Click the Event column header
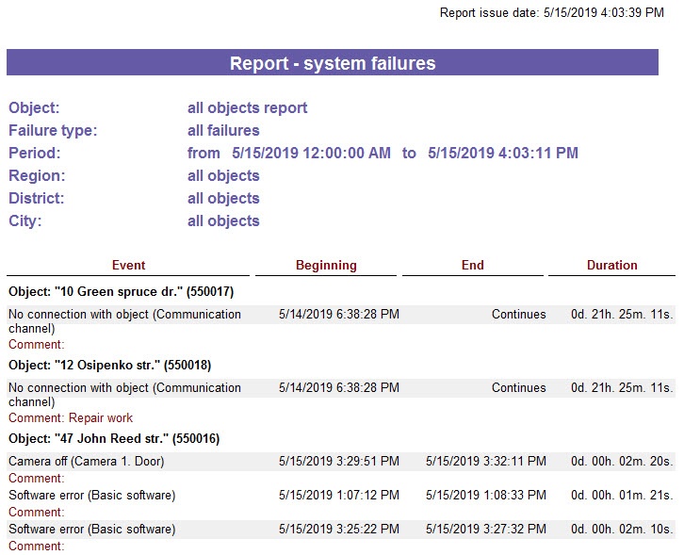Image resolution: width=684 pixels, height=555 pixels. pyautogui.click(x=128, y=266)
